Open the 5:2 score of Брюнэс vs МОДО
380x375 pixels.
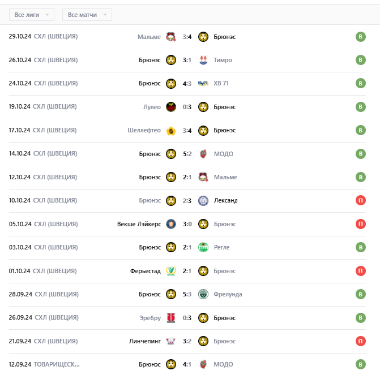(187, 154)
